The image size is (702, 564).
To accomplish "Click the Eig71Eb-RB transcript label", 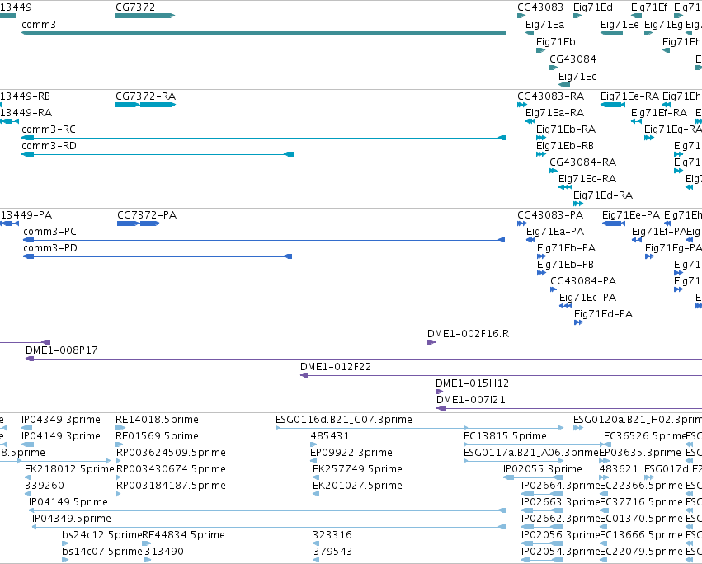I will 565,146.
